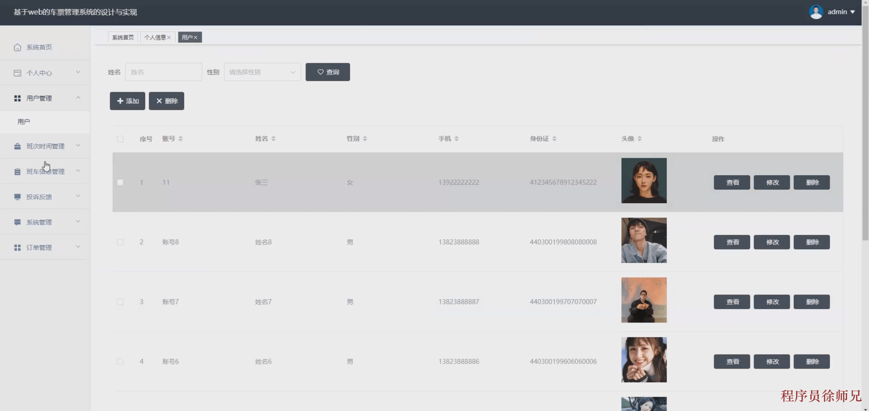Click the briefcase icon beside 班次时间管理
Screen dimensions: 869x411
[x=17, y=146]
